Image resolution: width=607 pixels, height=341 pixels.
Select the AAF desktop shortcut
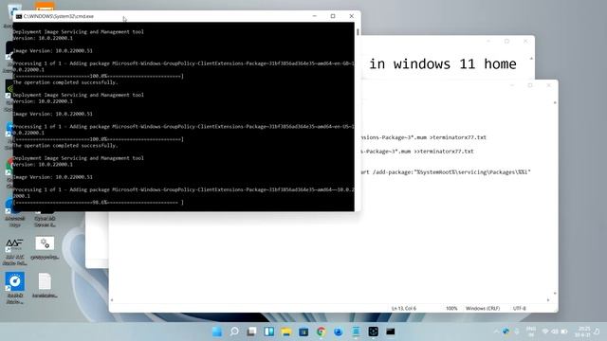click(x=15, y=251)
